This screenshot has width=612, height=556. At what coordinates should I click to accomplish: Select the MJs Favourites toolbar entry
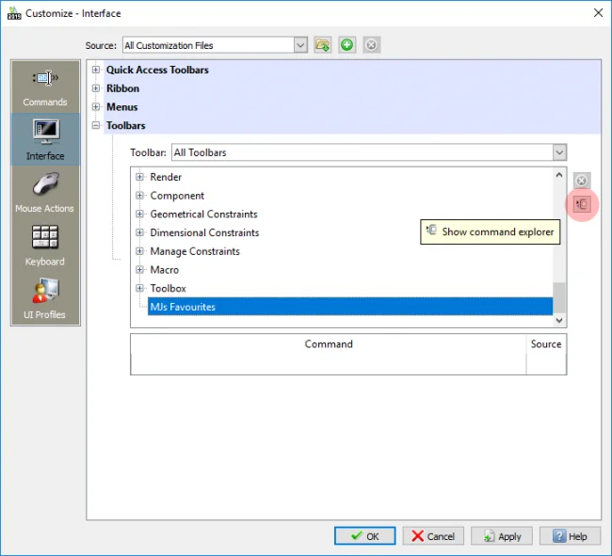pyautogui.click(x=183, y=307)
